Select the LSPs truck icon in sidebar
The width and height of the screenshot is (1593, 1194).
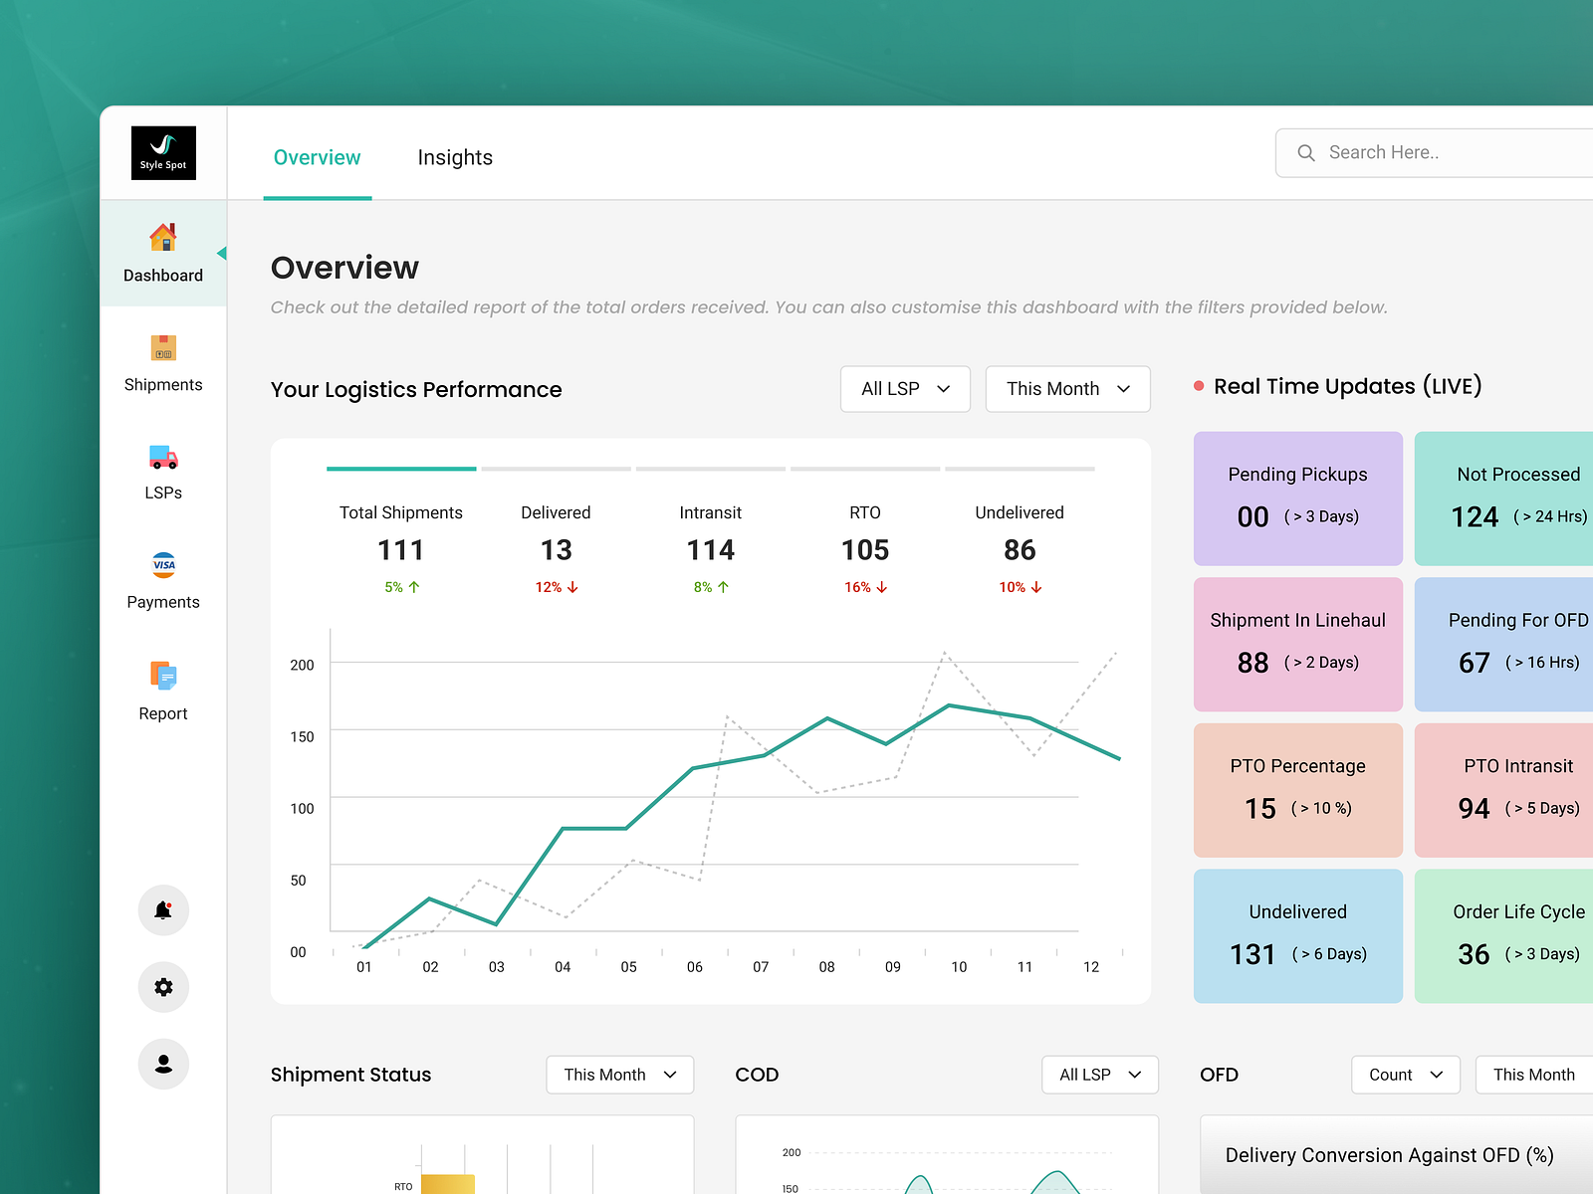click(x=162, y=471)
